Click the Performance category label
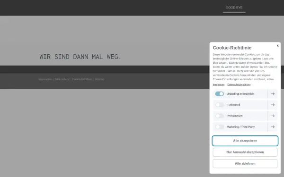Viewport: 284px width, 177px height. 235,116
